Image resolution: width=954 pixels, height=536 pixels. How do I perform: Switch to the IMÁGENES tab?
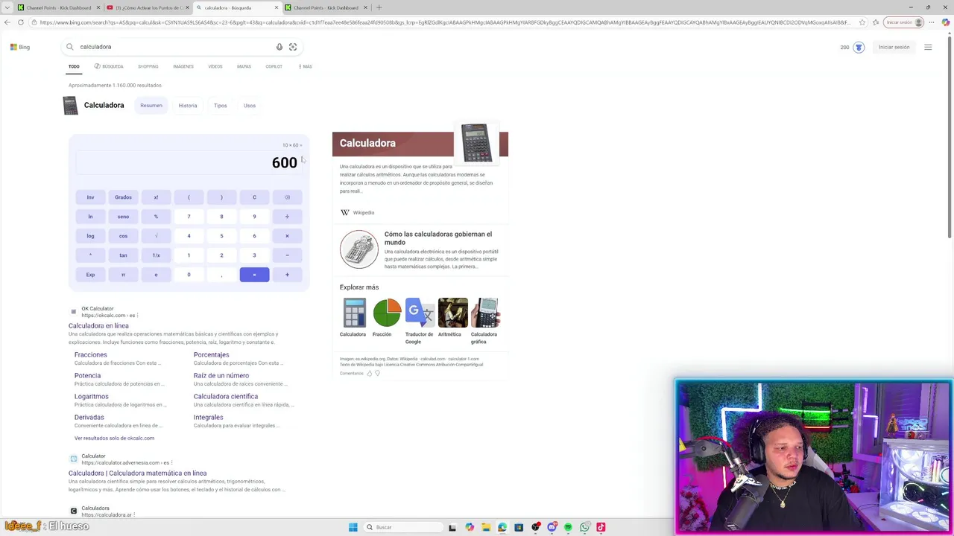[x=183, y=66]
